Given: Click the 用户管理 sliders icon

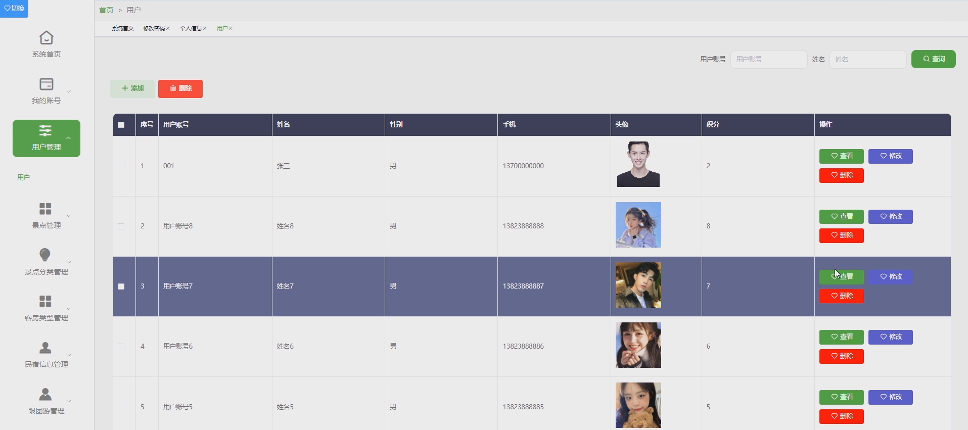Looking at the screenshot, I should click(x=45, y=130).
